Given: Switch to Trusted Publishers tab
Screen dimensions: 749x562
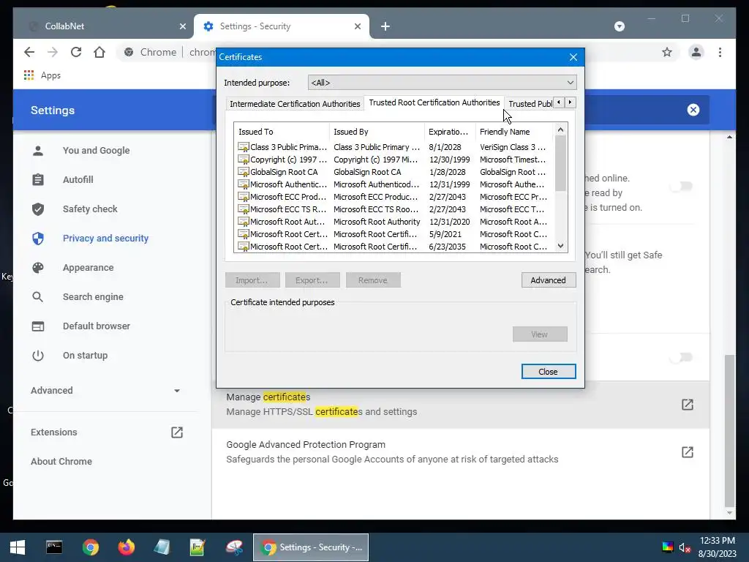Looking at the screenshot, I should click(x=530, y=104).
